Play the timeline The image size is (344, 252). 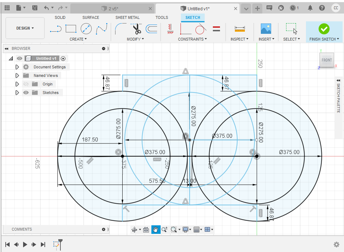pyautogui.click(x=25, y=245)
